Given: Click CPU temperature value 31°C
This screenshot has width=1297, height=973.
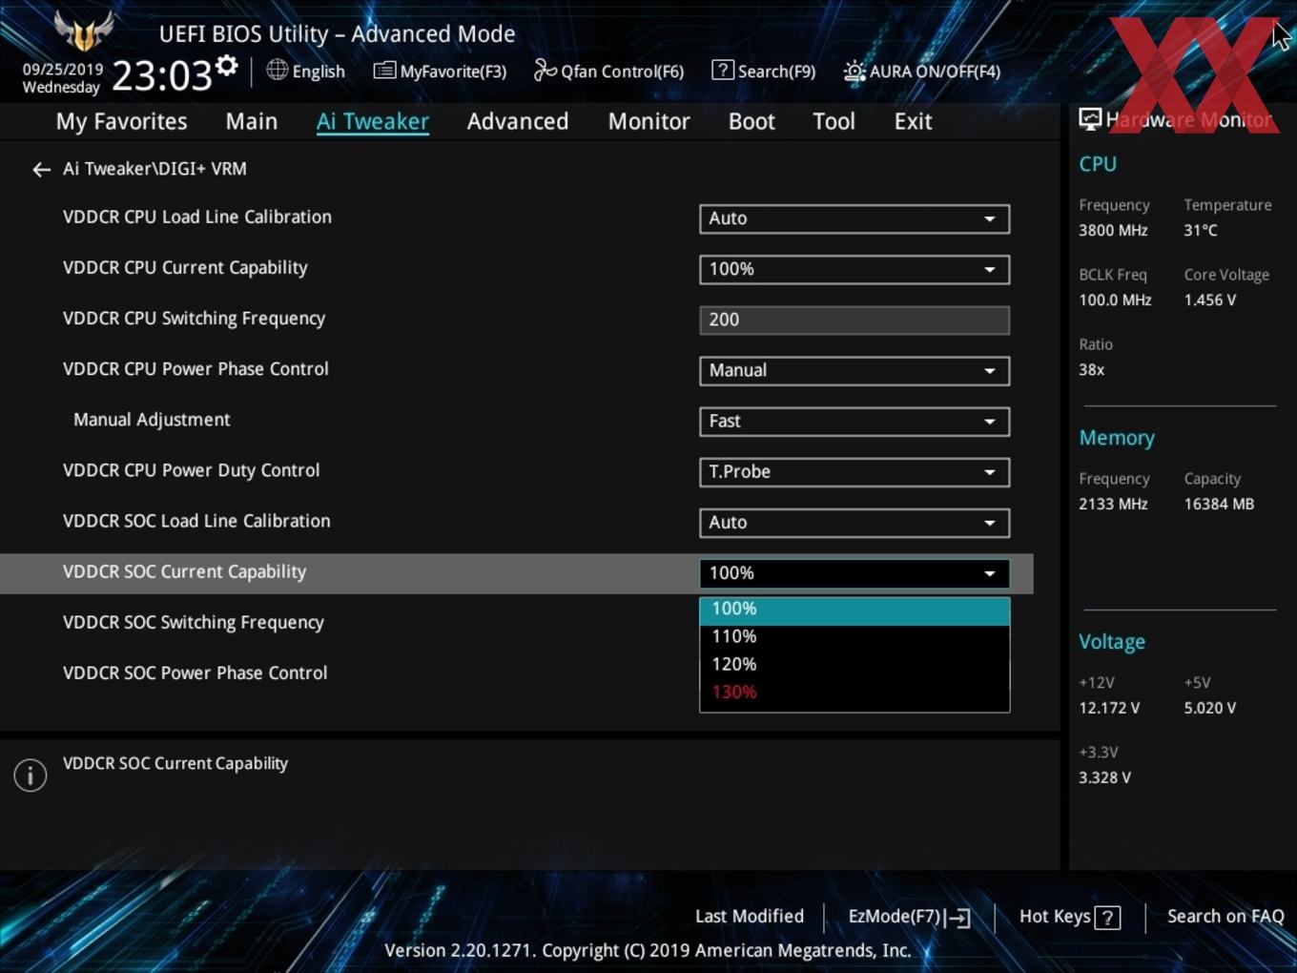Looking at the screenshot, I should [1201, 230].
